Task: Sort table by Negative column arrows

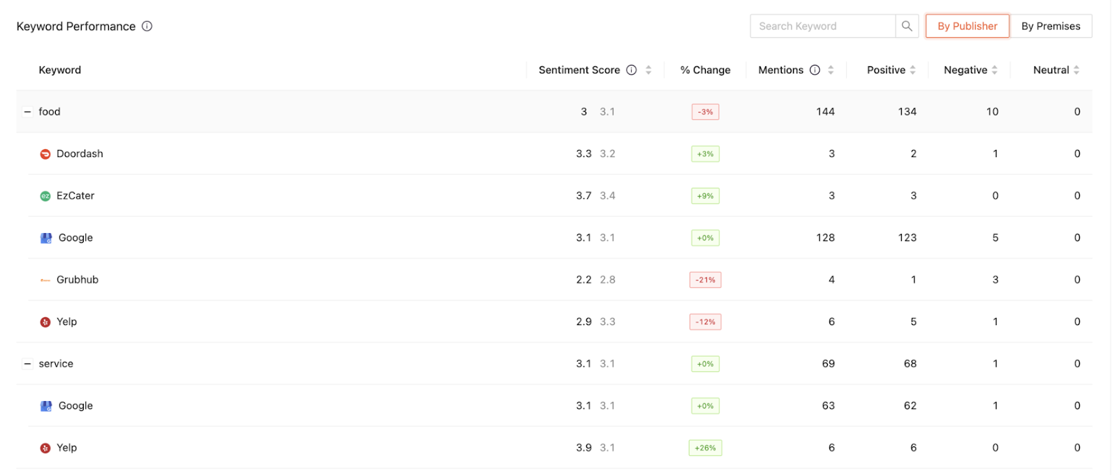Action: tap(994, 70)
